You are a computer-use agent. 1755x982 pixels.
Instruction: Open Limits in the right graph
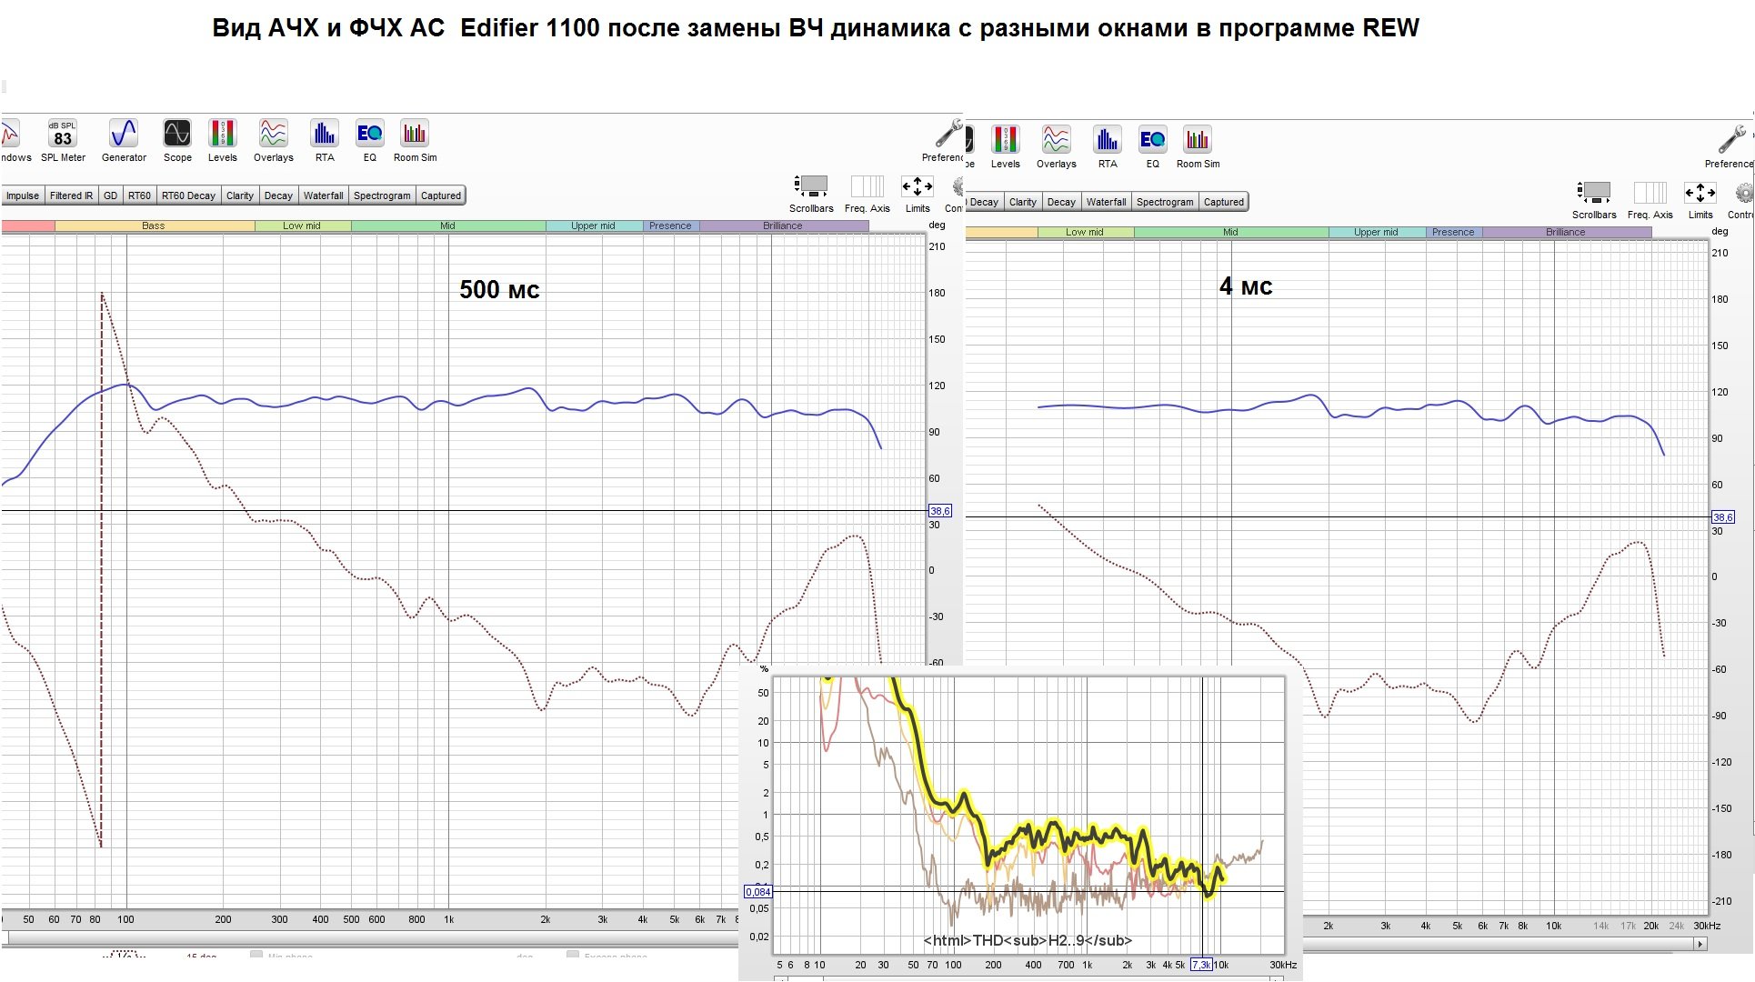click(x=1700, y=200)
